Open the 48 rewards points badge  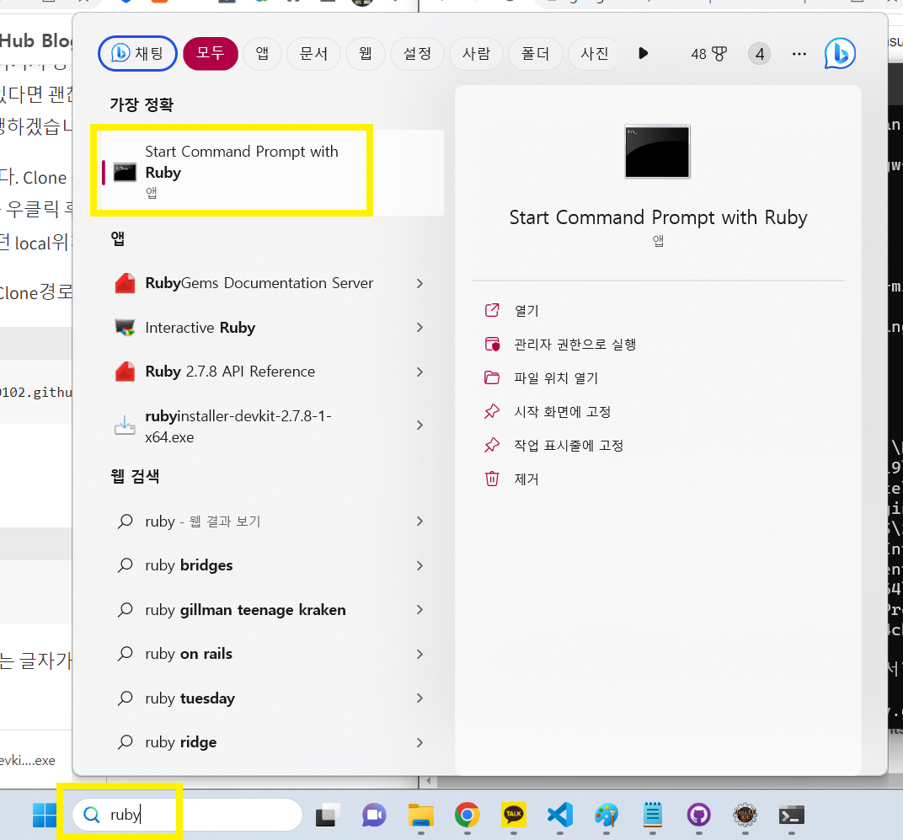tap(709, 54)
